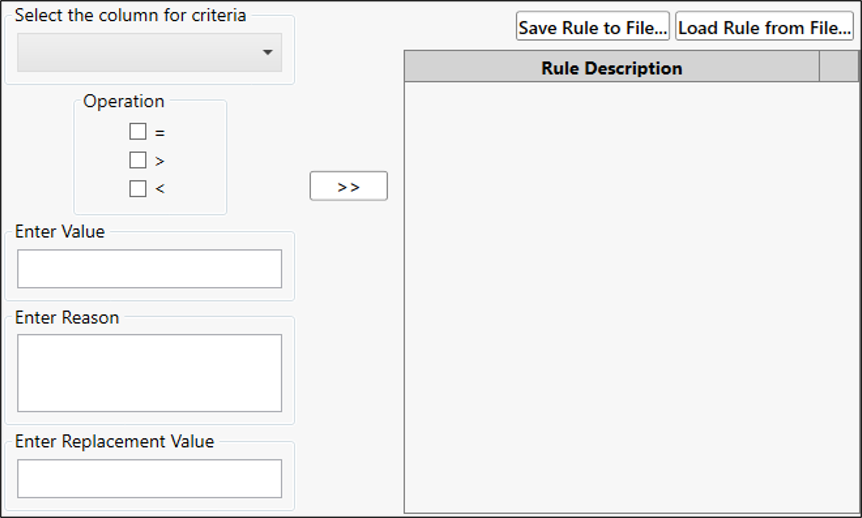Click the Enter Replacement Value label
Screen dimensions: 862x518
(114, 441)
